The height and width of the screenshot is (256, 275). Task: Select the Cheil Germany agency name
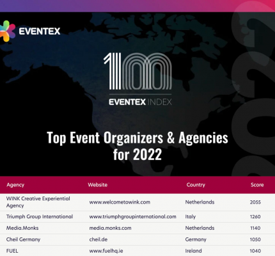coord(23,239)
